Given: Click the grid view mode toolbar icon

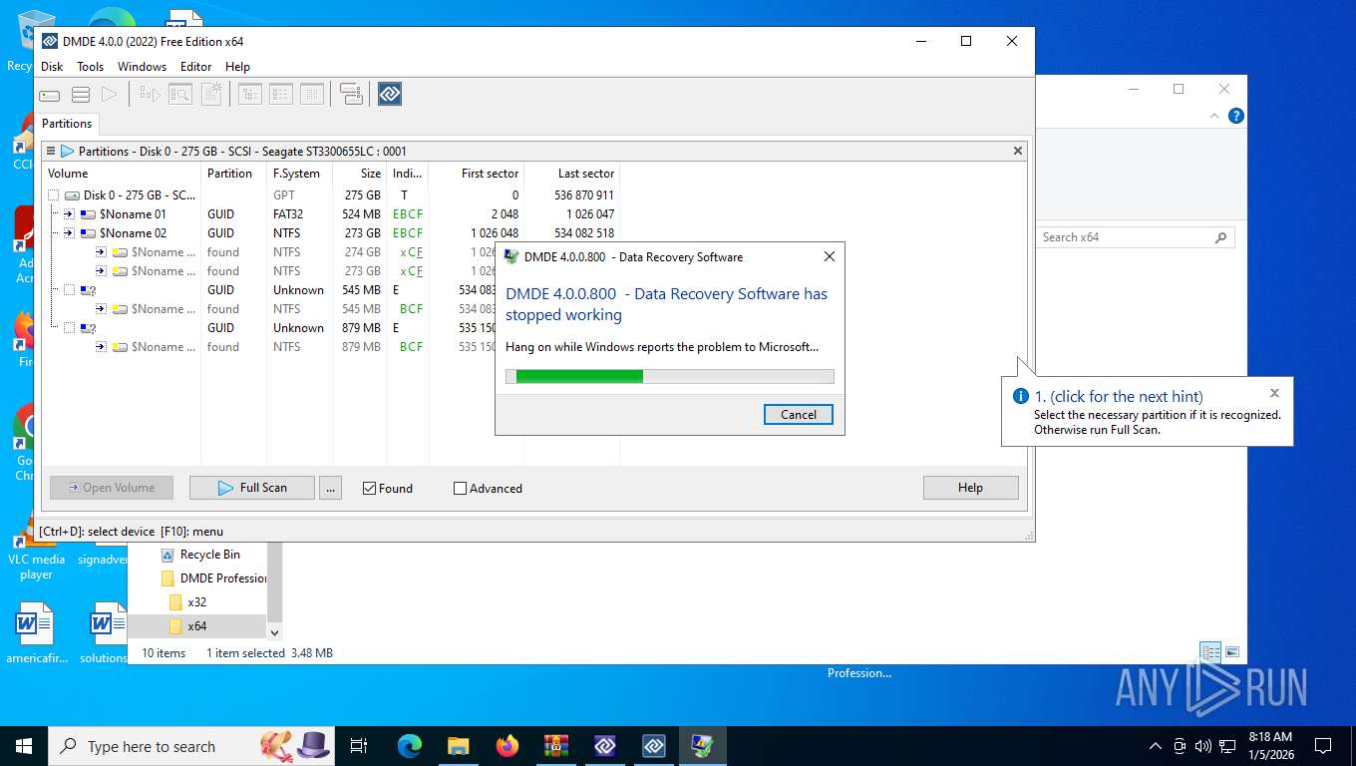Looking at the screenshot, I should [312, 95].
